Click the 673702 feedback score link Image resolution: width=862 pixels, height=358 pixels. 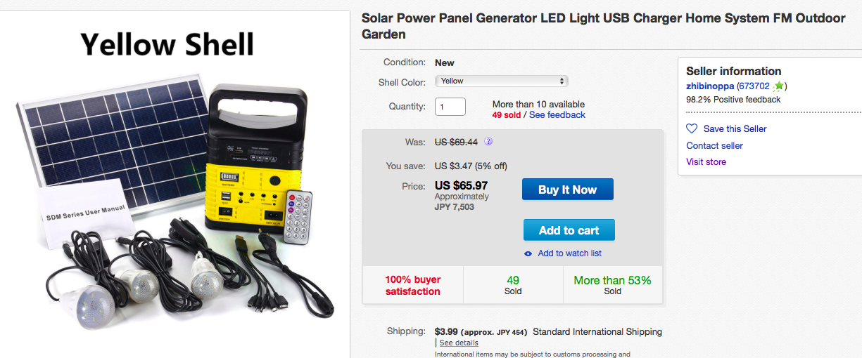point(753,86)
